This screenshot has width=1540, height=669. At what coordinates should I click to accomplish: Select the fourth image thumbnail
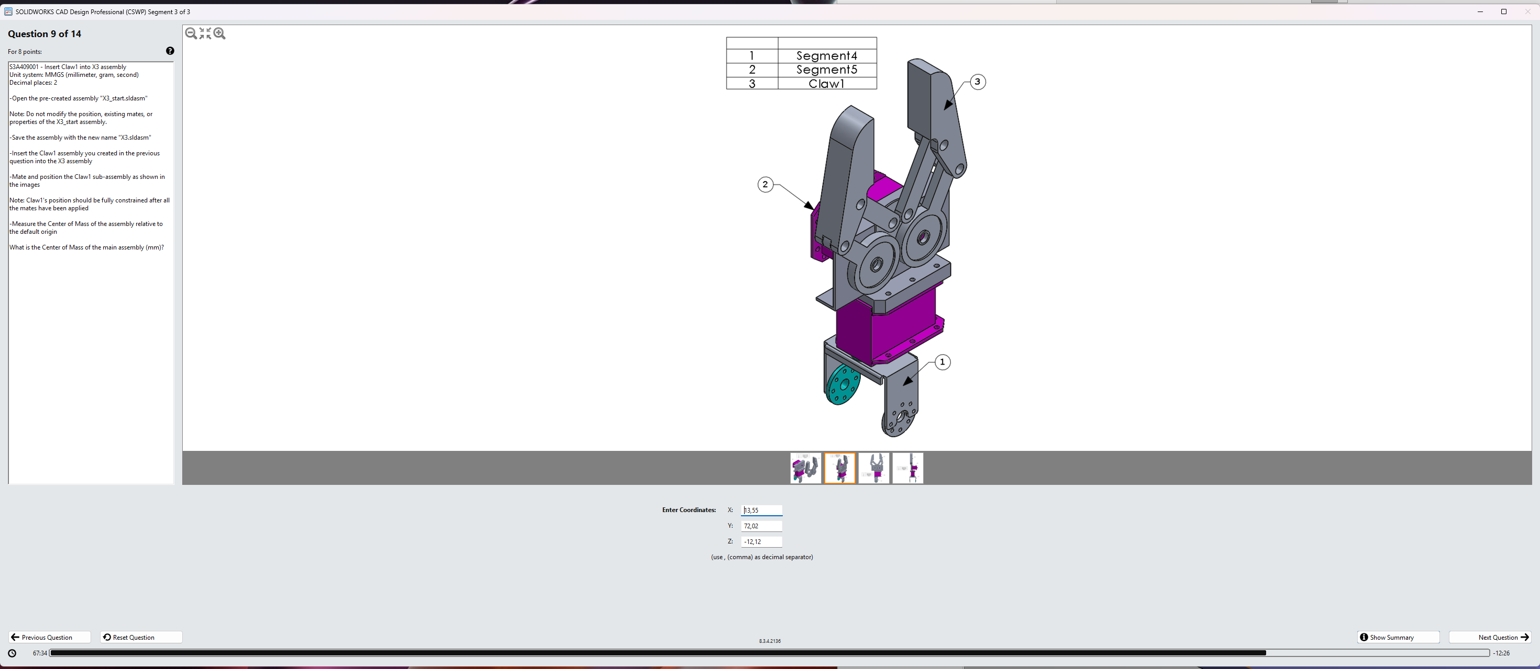coord(907,468)
